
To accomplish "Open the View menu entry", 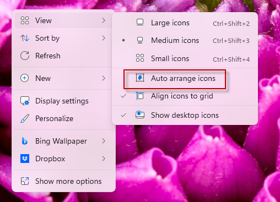I will point(63,20).
